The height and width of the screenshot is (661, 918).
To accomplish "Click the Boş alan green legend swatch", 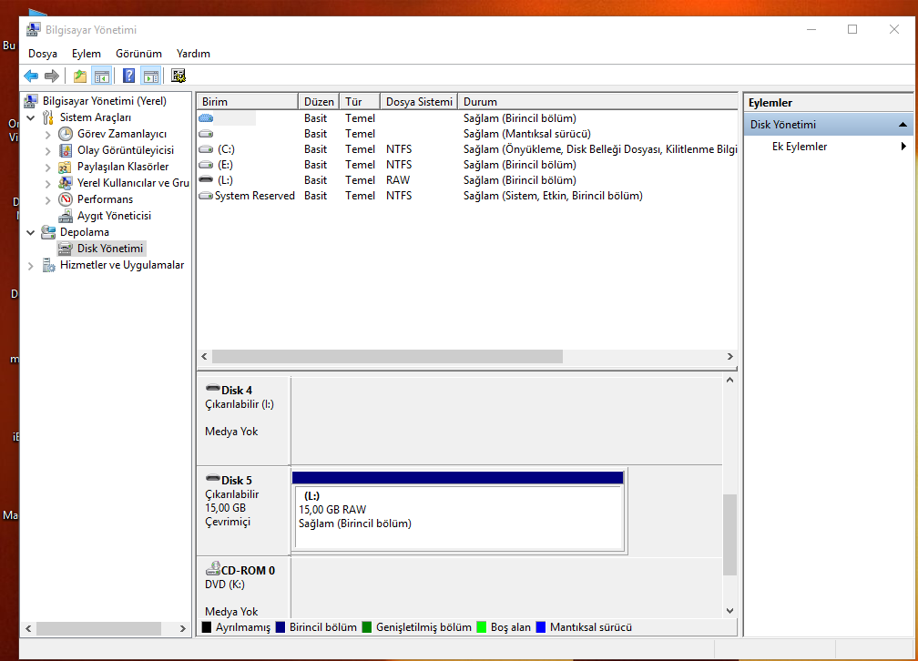I will click(481, 627).
